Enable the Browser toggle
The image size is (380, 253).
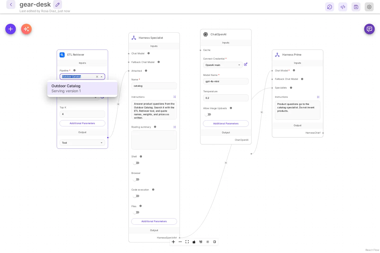[x=136, y=179]
